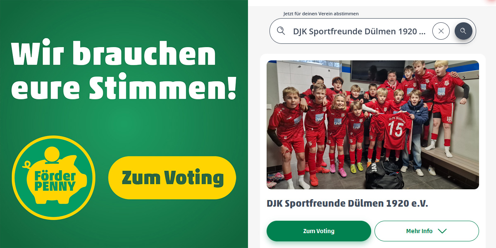Click the yellow Zum Voting banner button
The height and width of the screenshot is (248, 496).
tap(172, 178)
